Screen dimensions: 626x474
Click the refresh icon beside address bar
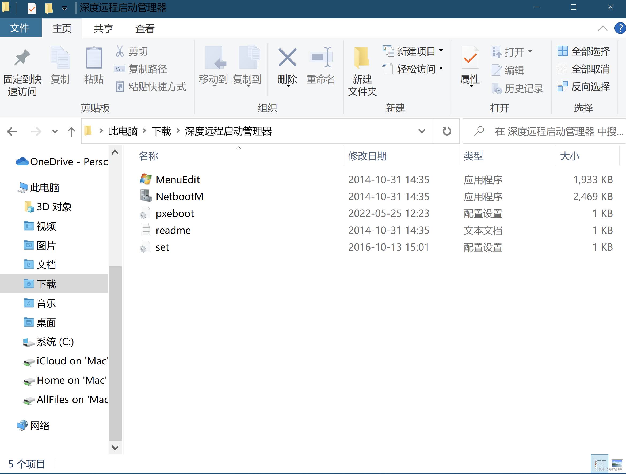click(446, 131)
